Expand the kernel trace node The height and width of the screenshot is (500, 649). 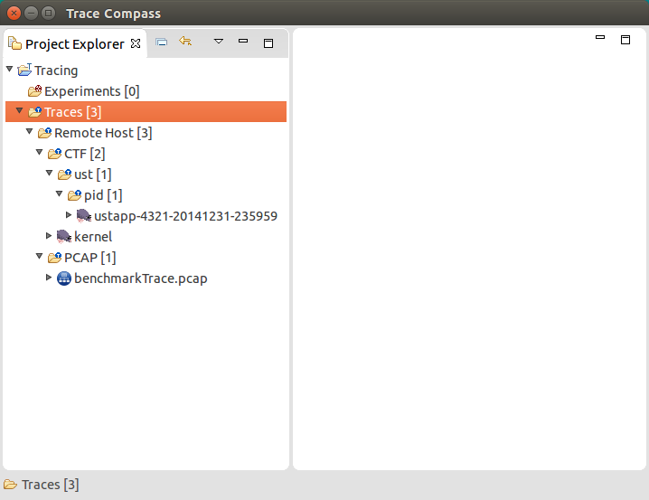pyautogui.click(x=50, y=236)
